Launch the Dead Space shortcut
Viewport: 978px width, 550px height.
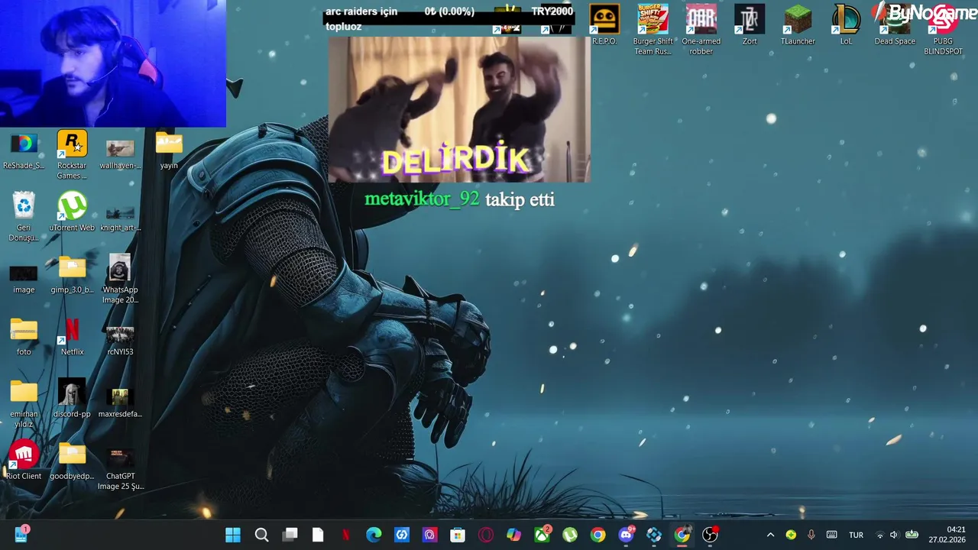[895, 25]
